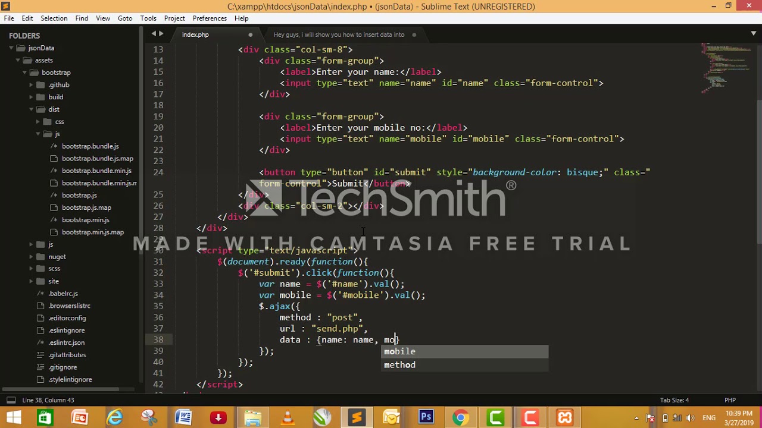Change PHP syntax in status bar

[x=730, y=400]
